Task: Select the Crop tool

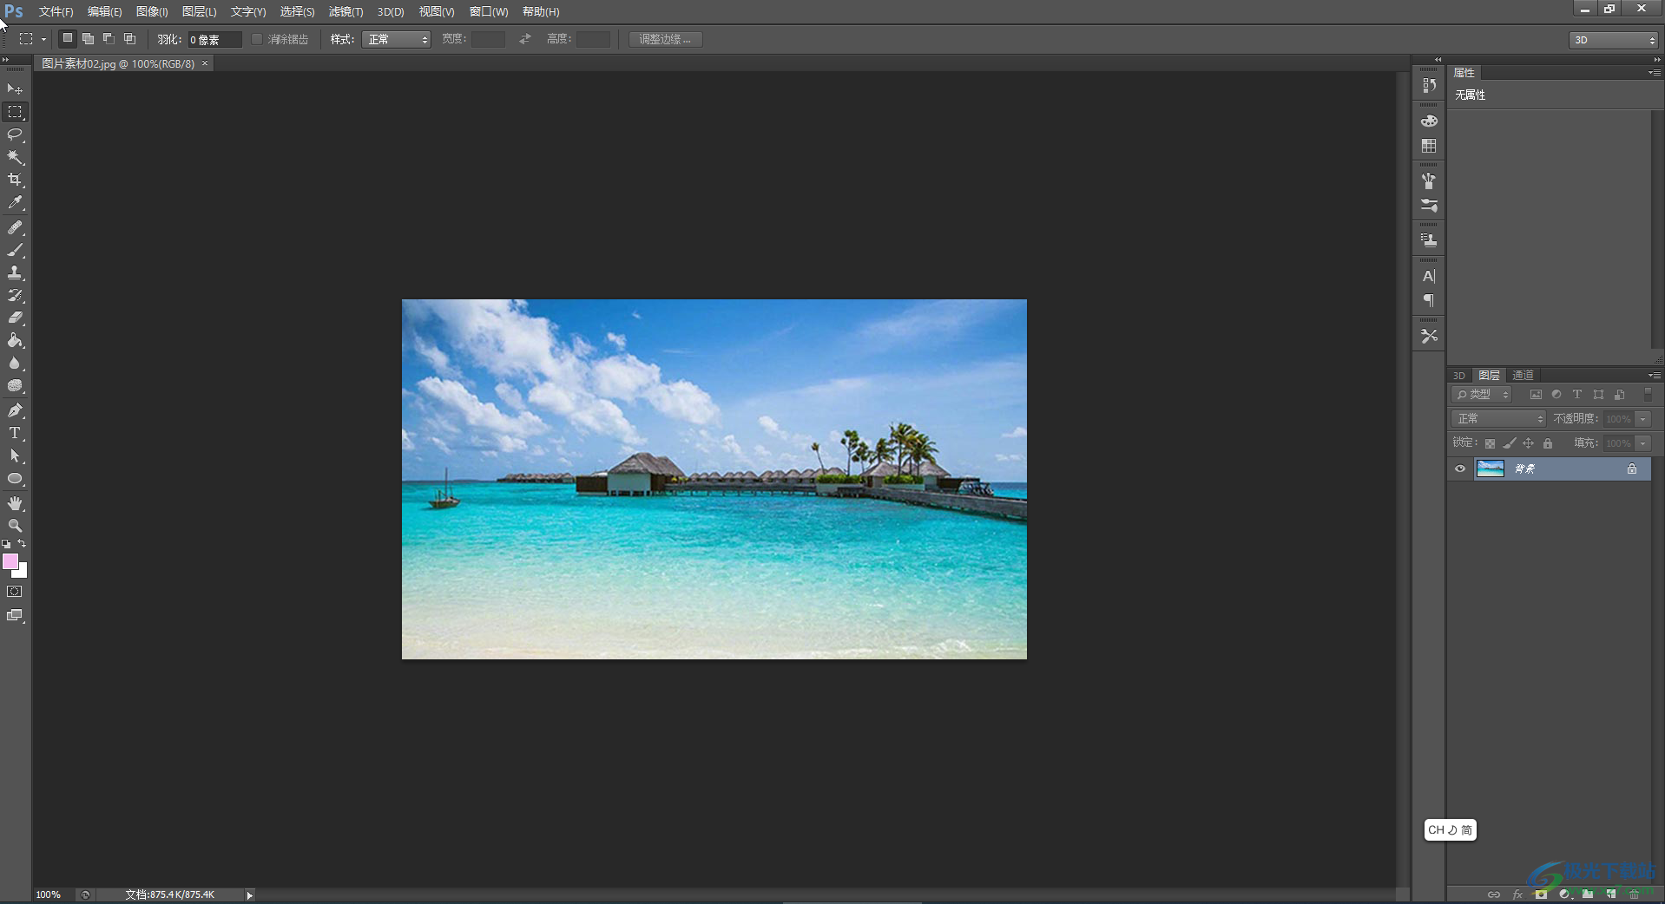Action: pos(15,180)
